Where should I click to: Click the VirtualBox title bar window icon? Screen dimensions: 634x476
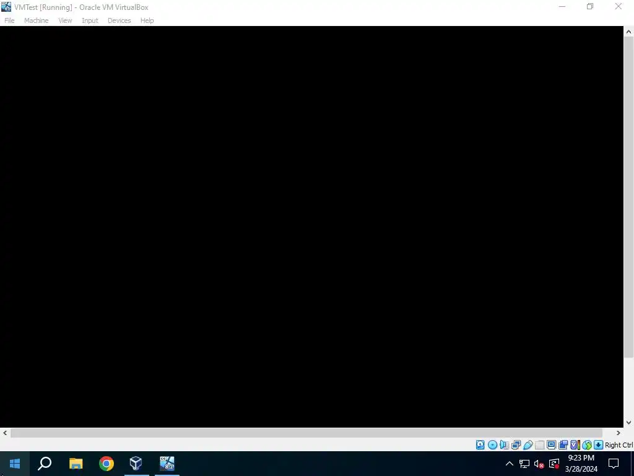click(x=6, y=7)
